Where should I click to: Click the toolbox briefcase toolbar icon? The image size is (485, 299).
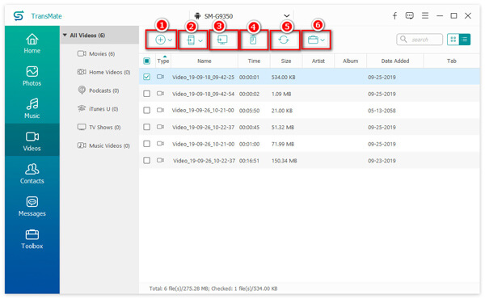313,40
